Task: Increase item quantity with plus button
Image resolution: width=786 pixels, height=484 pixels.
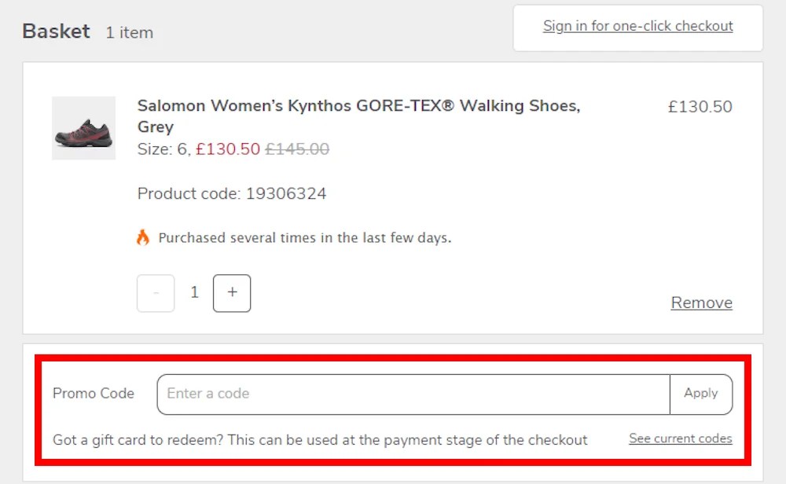Action: click(x=232, y=292)
